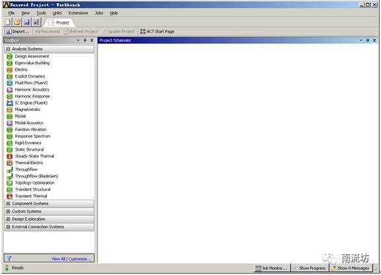
Task: Click the Harmonic Response system icon
Action: coord(9,97)
